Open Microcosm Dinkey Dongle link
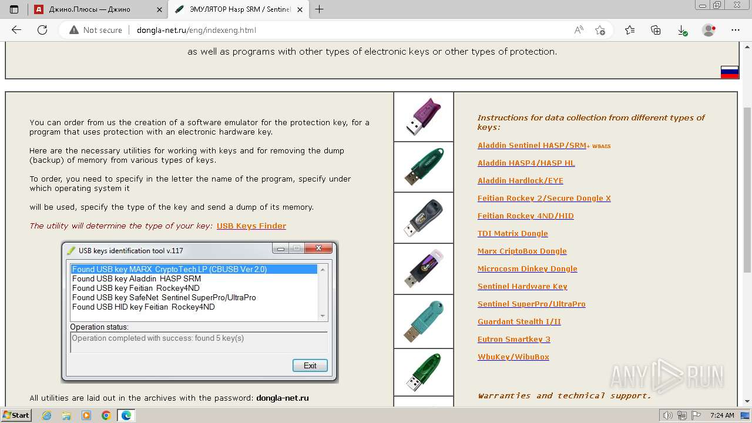Screen dimensions: 752x423 tap(528, 268)
